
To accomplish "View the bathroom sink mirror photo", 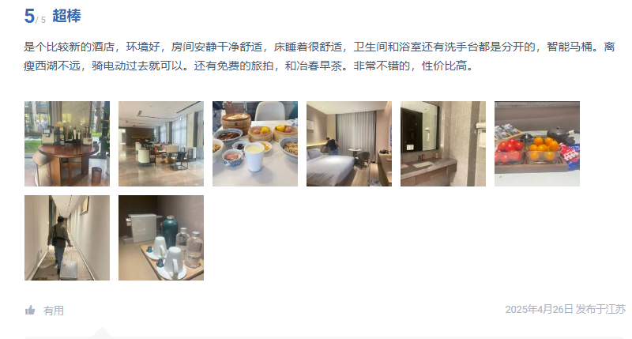I will 443,144.
